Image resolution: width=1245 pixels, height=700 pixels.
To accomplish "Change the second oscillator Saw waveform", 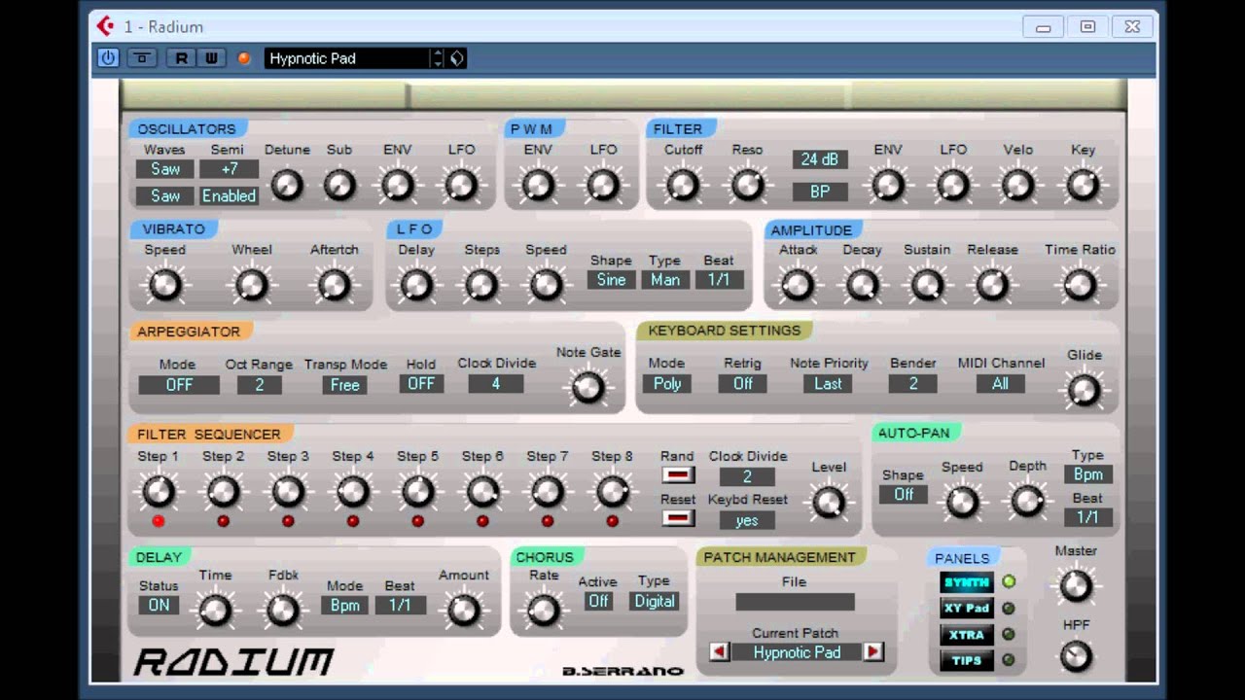I will click(x=164, y=195).
